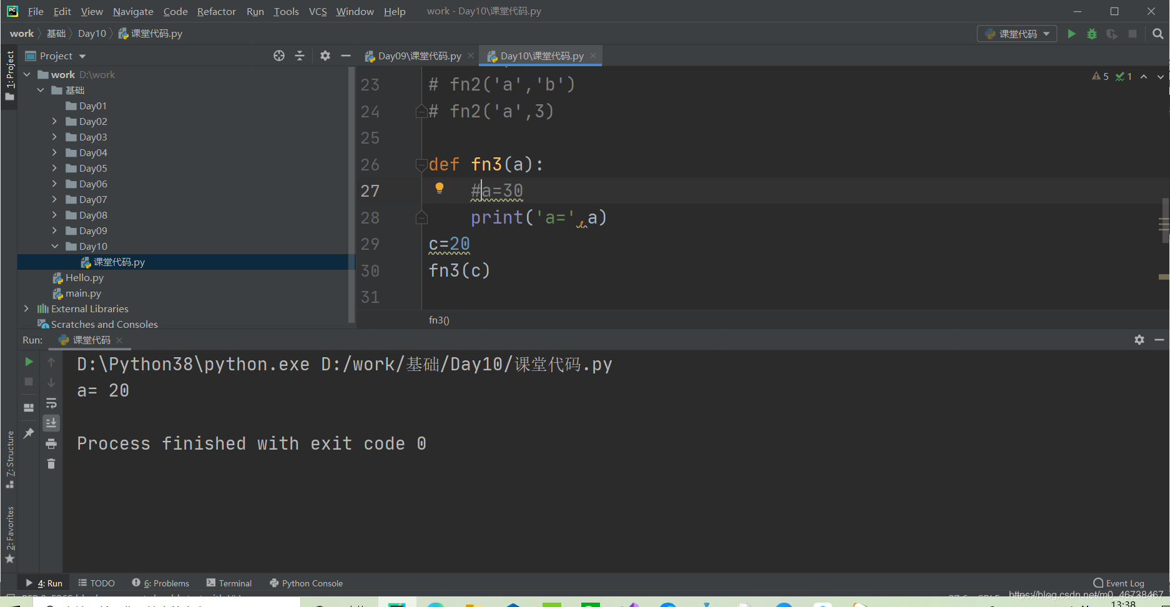Screen dimensions: 1170x607
Task: Clear console with trash icon
Action: point(51,463)
